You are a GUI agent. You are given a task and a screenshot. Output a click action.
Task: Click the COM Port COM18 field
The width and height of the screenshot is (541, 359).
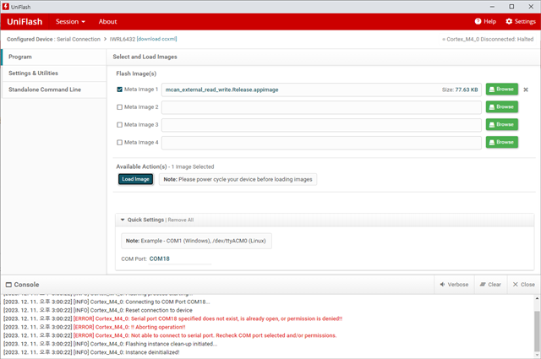(180, 258)
